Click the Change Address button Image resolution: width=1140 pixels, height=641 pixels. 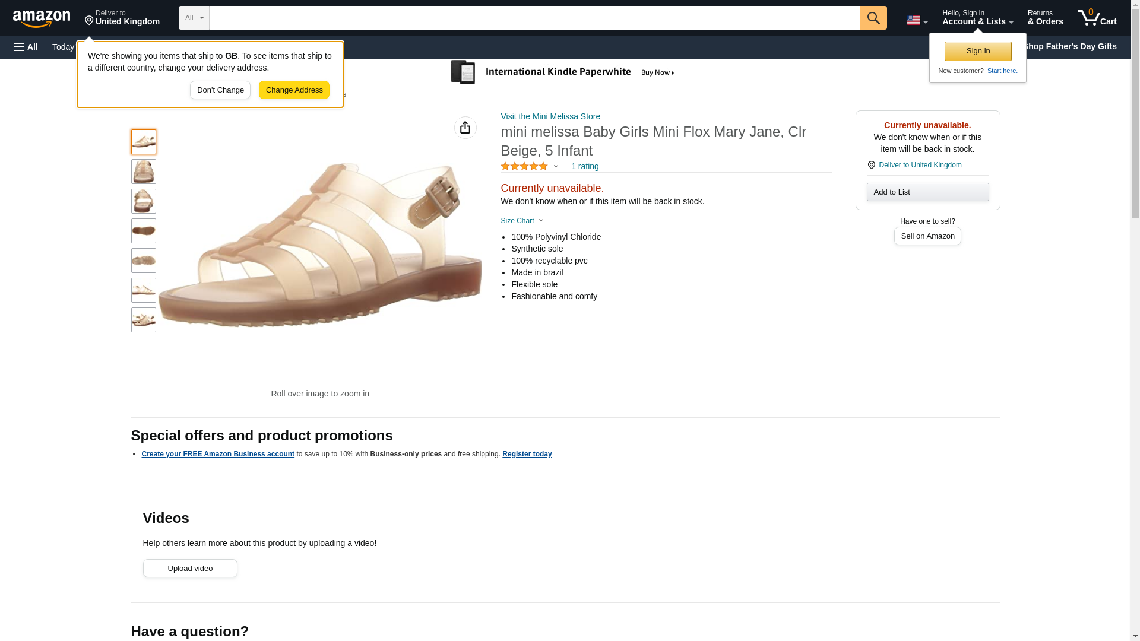click(x=294, y=90)
